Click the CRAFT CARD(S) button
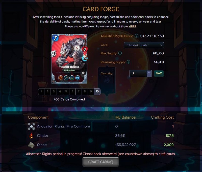Viewport: 202px width, 172px height. coord(101,162)
